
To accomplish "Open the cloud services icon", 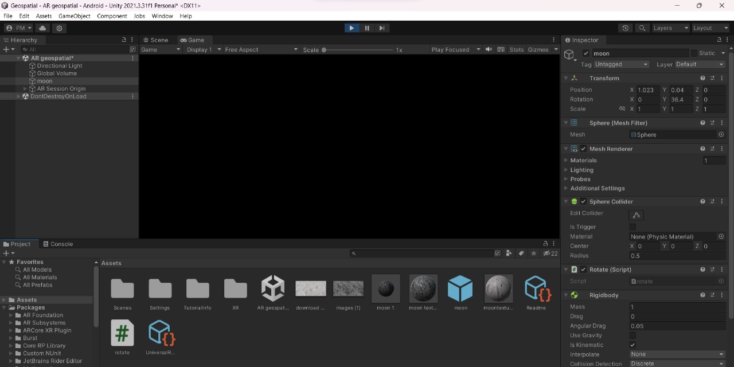I will (43, 28).
